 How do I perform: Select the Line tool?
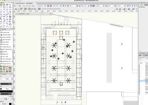pyautogui.click(x=1, y=10)
